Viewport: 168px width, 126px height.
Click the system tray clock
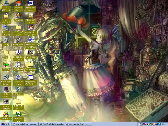tap(164, 124)
